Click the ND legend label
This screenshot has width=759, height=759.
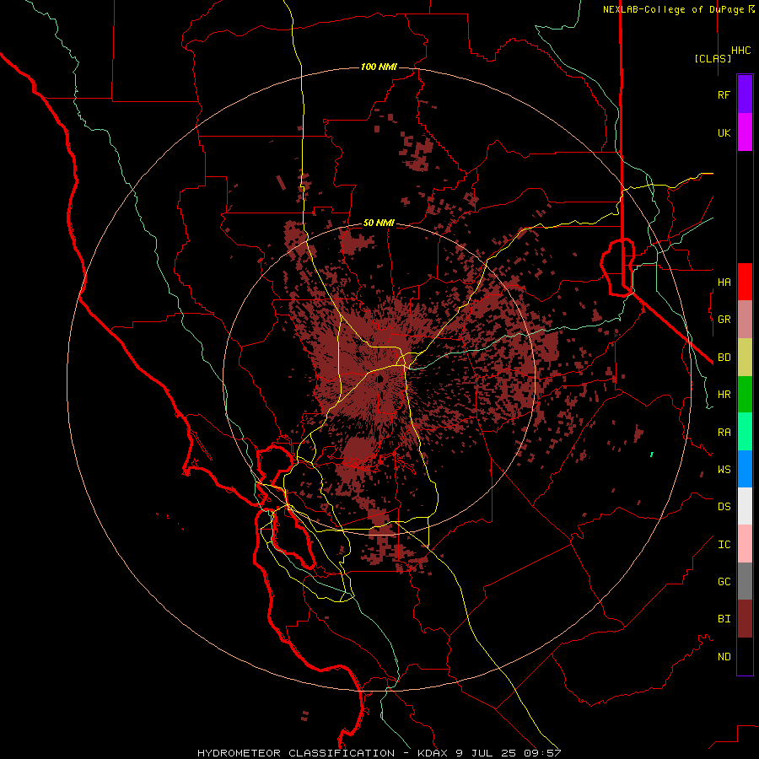(724, 657)
